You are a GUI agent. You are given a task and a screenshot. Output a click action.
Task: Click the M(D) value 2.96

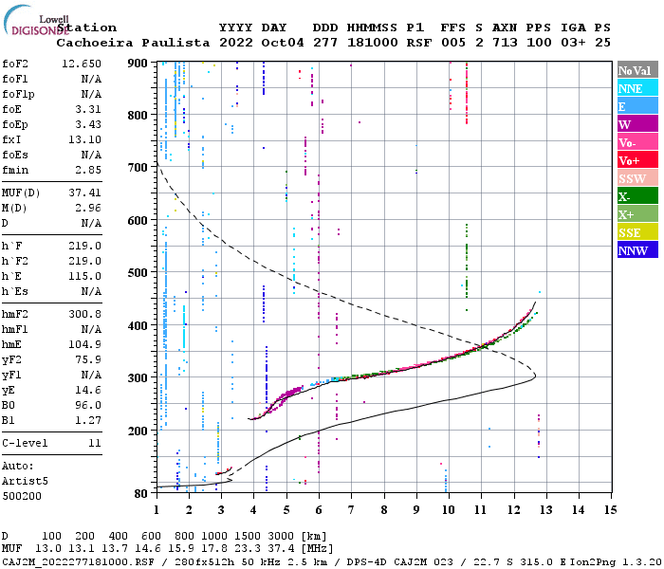coord(88,209)
